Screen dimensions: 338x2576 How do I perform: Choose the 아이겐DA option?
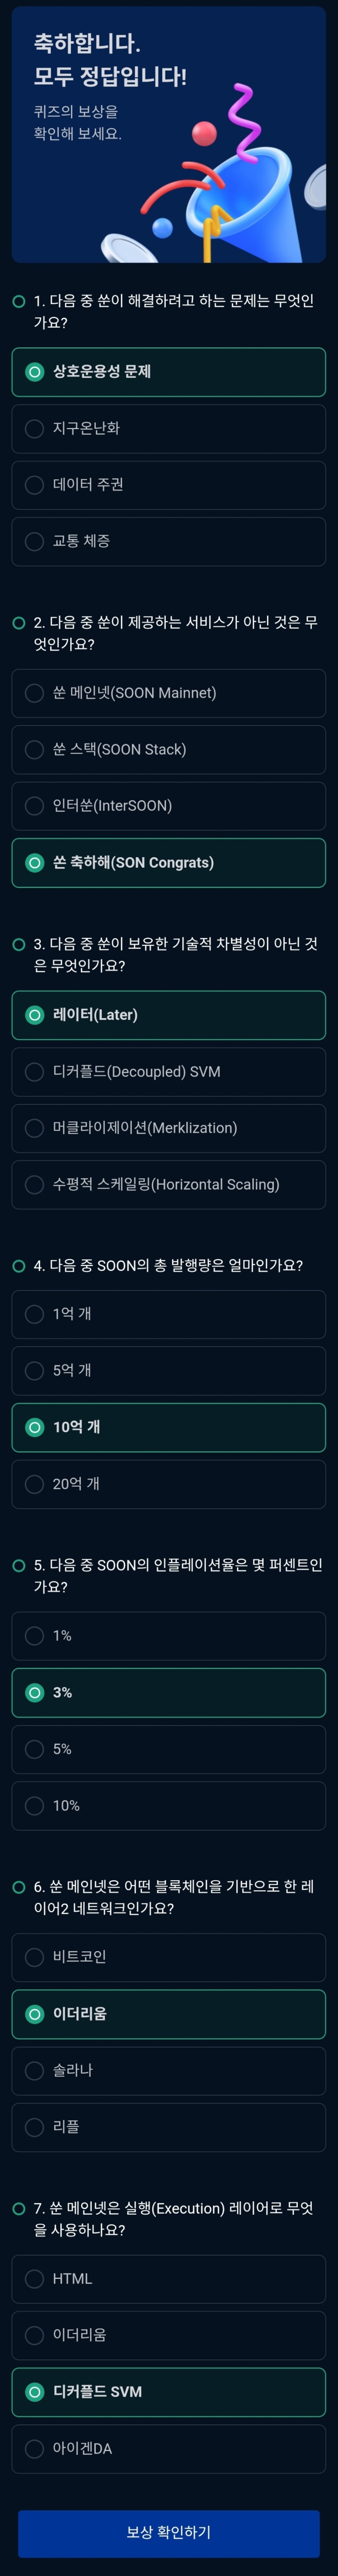tap(168, 2448)
